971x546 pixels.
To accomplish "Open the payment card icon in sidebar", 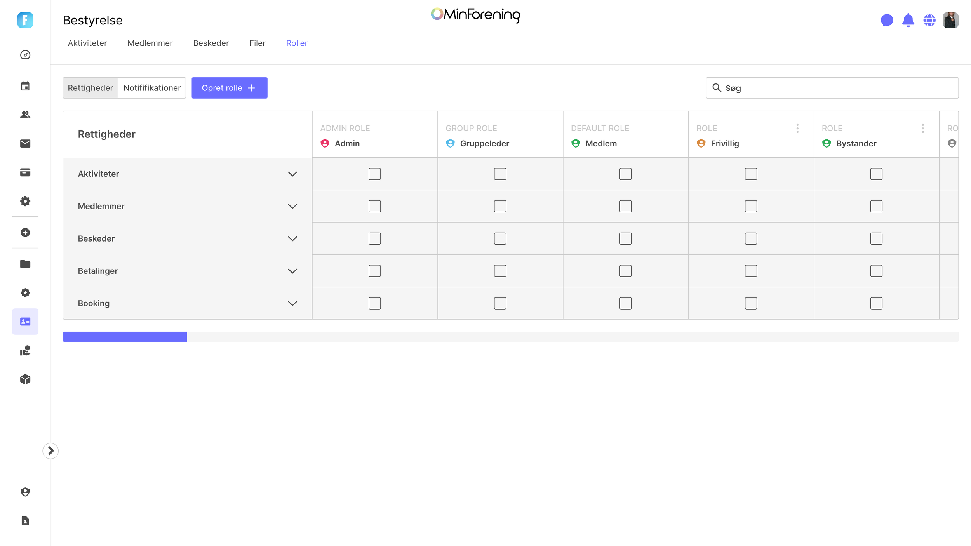I will (x=25, y=172).
